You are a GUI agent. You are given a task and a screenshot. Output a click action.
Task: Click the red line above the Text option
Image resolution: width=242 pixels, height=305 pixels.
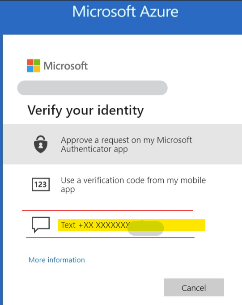coord(107,210)
